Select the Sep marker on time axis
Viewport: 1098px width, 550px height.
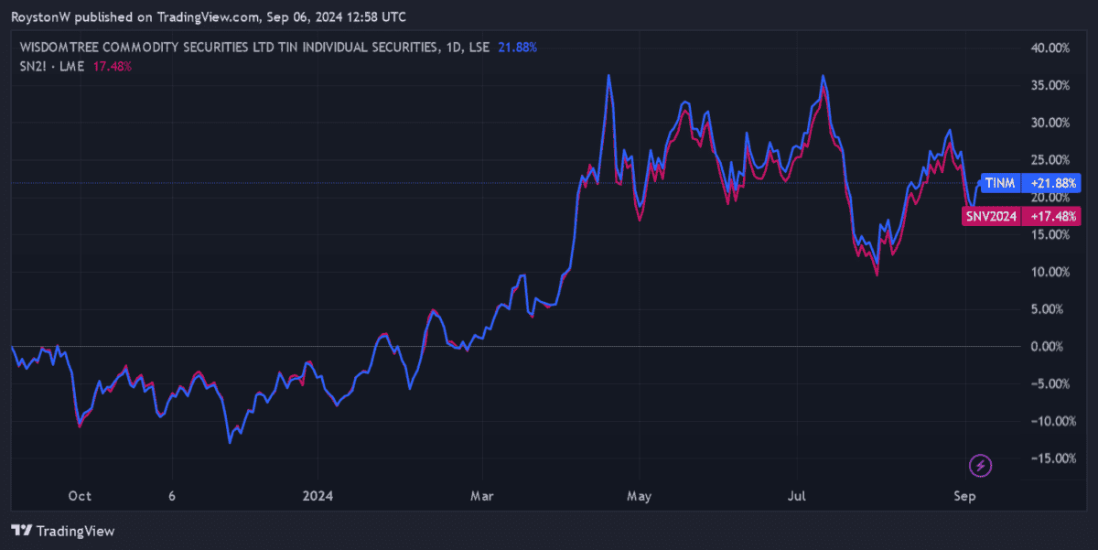tap(965, 496)
